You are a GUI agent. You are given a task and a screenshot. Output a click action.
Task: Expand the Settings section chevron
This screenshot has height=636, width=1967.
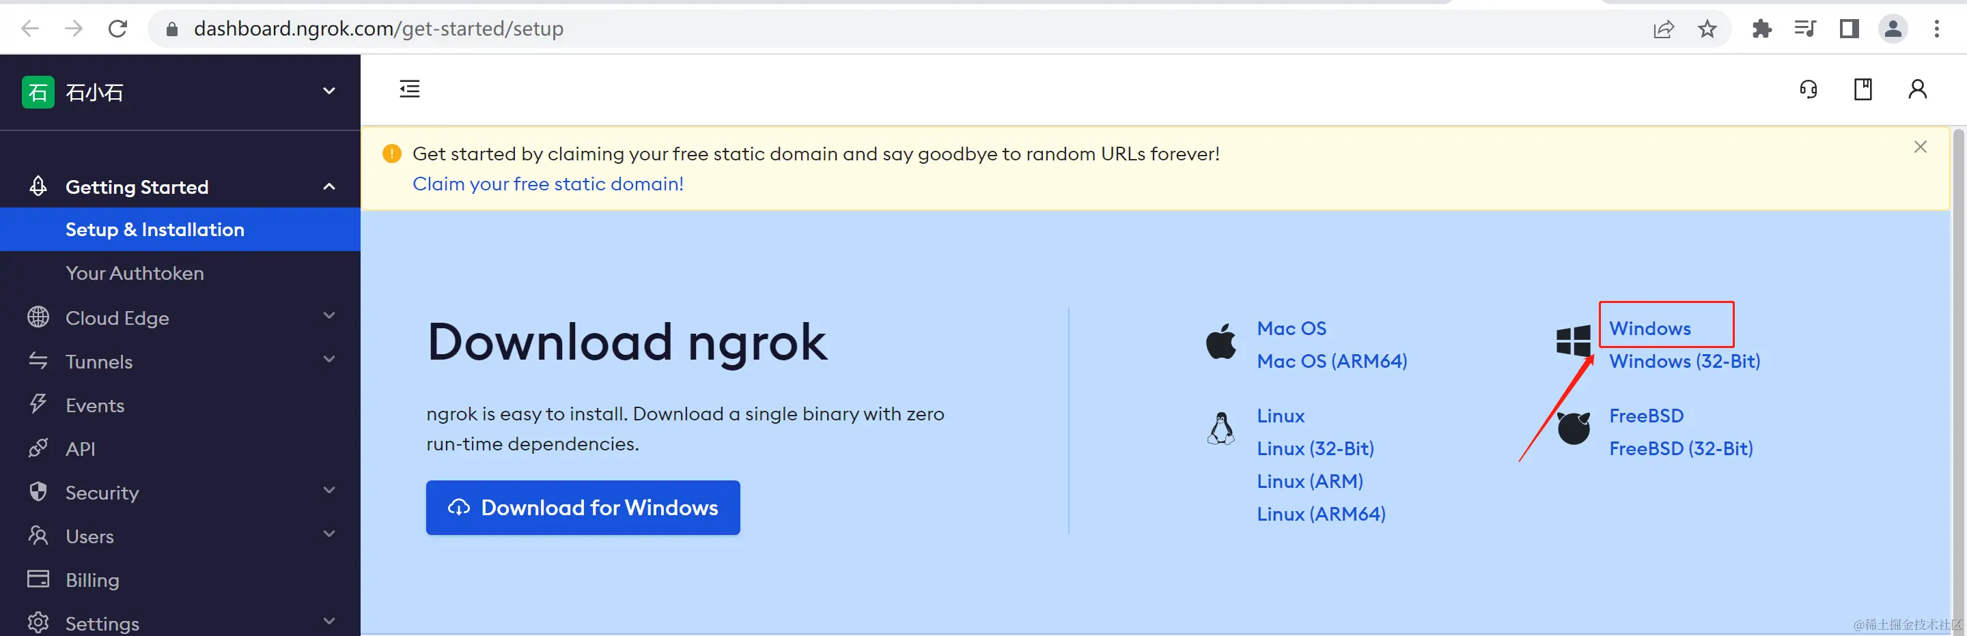(x=329, y=622)
